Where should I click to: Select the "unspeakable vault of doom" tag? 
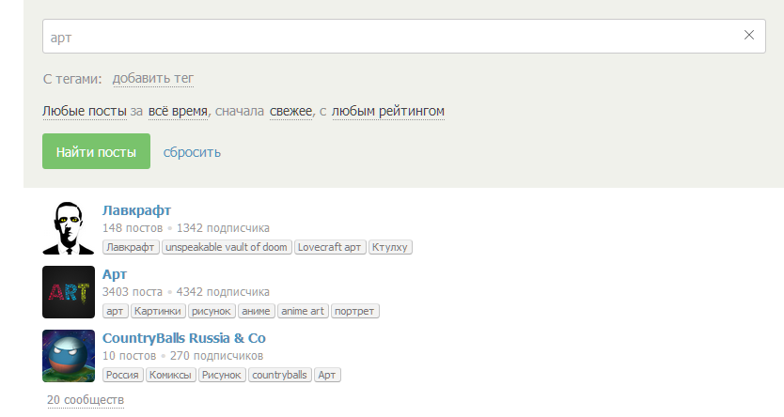click(x=226, y=247)
